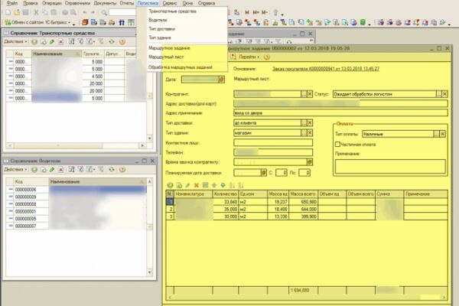Click the green Add icon in Водители window

pyautogui.click(x=34, y=170)
